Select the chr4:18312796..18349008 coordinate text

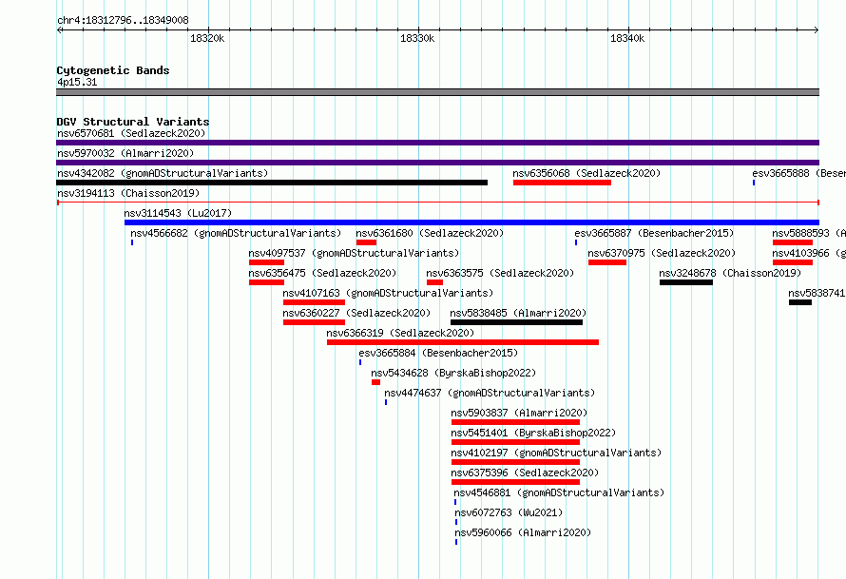[123, 21]
